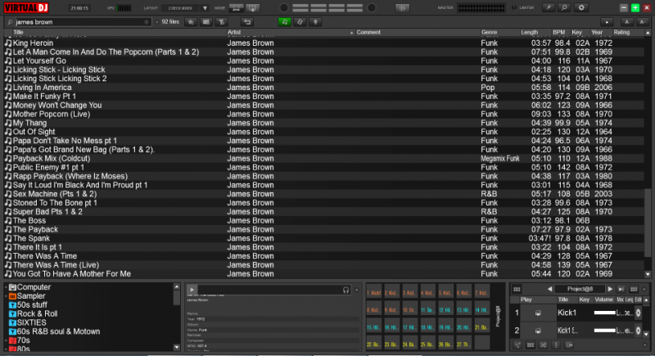655x356 pixels.
Task: Open the SIXTIES filter folder
Action: coord(28,322)
